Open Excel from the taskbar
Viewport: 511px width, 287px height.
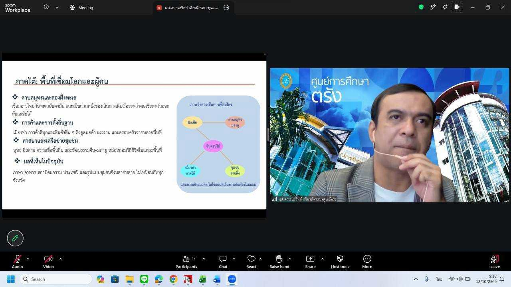pos(202,279)
